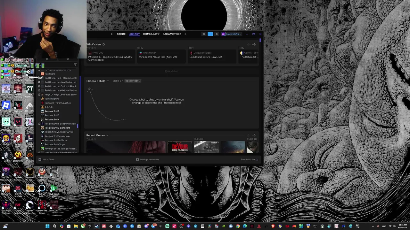Image resolution: width=410 pixels, height=230 pixels.
Task: Go forward with Steam's forward arrow
Action: click(x=185, y=34)
